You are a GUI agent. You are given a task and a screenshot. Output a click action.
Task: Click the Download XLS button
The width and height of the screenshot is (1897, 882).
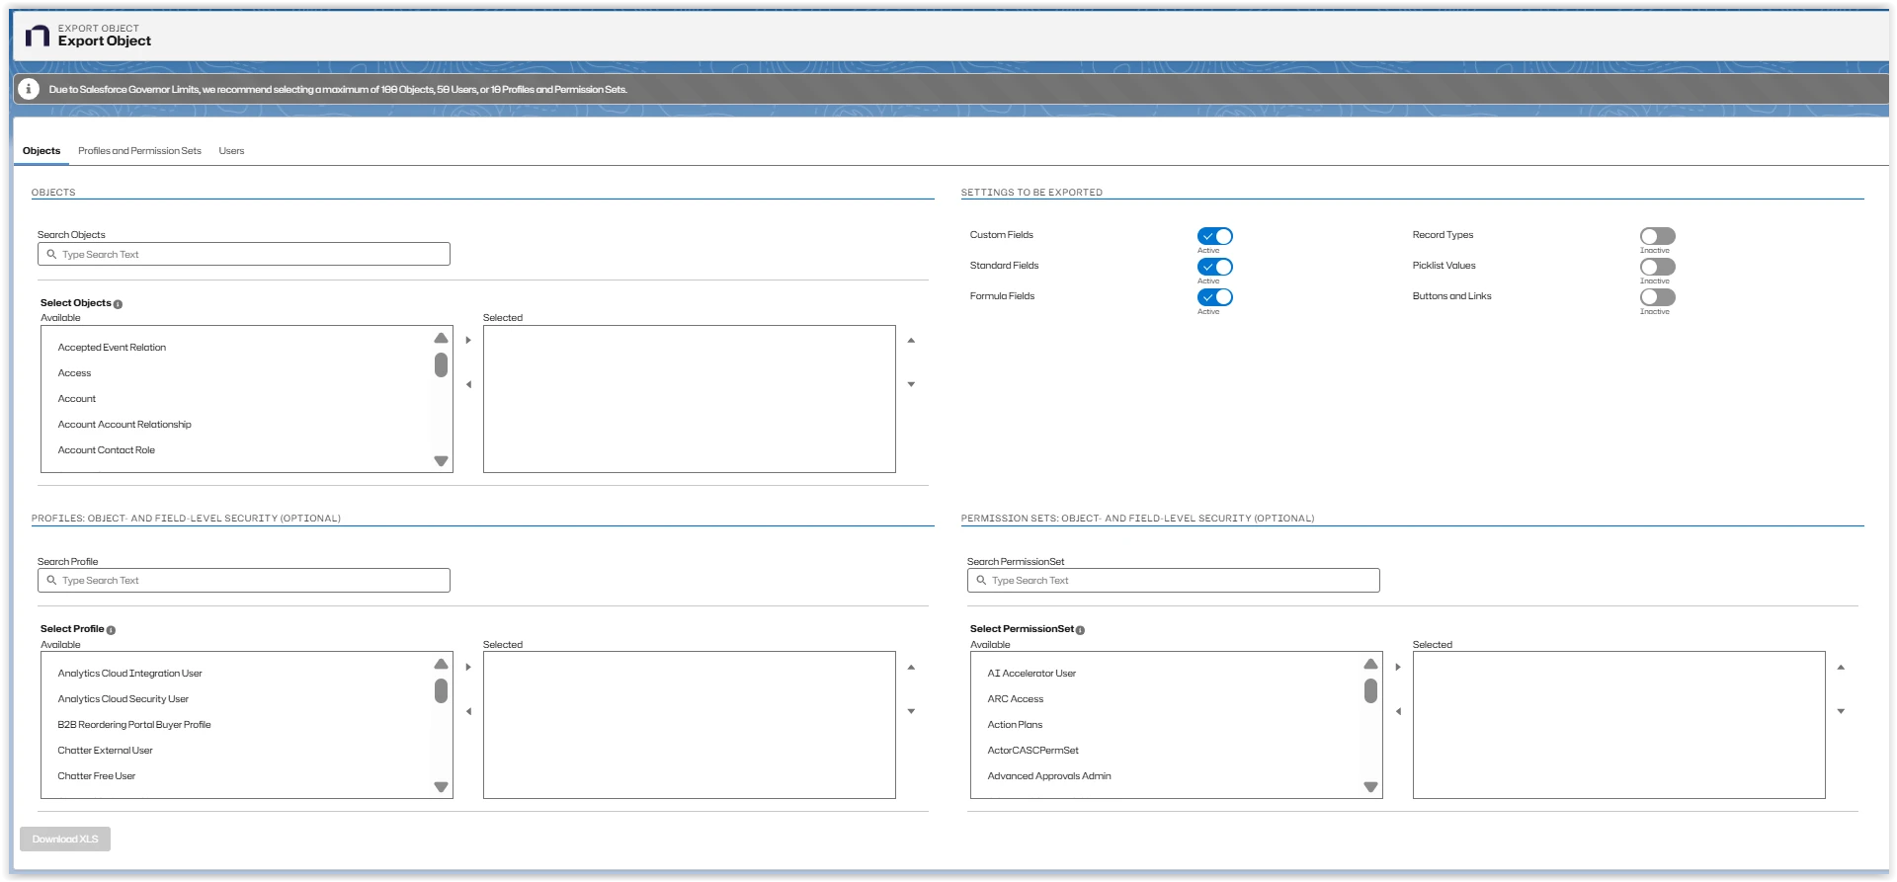pyautogui.click(x=65, y=839)
